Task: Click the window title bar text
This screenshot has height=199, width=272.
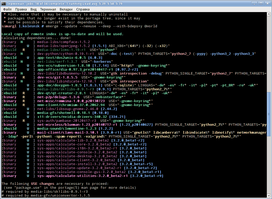Action: click(x=65, y=3)
